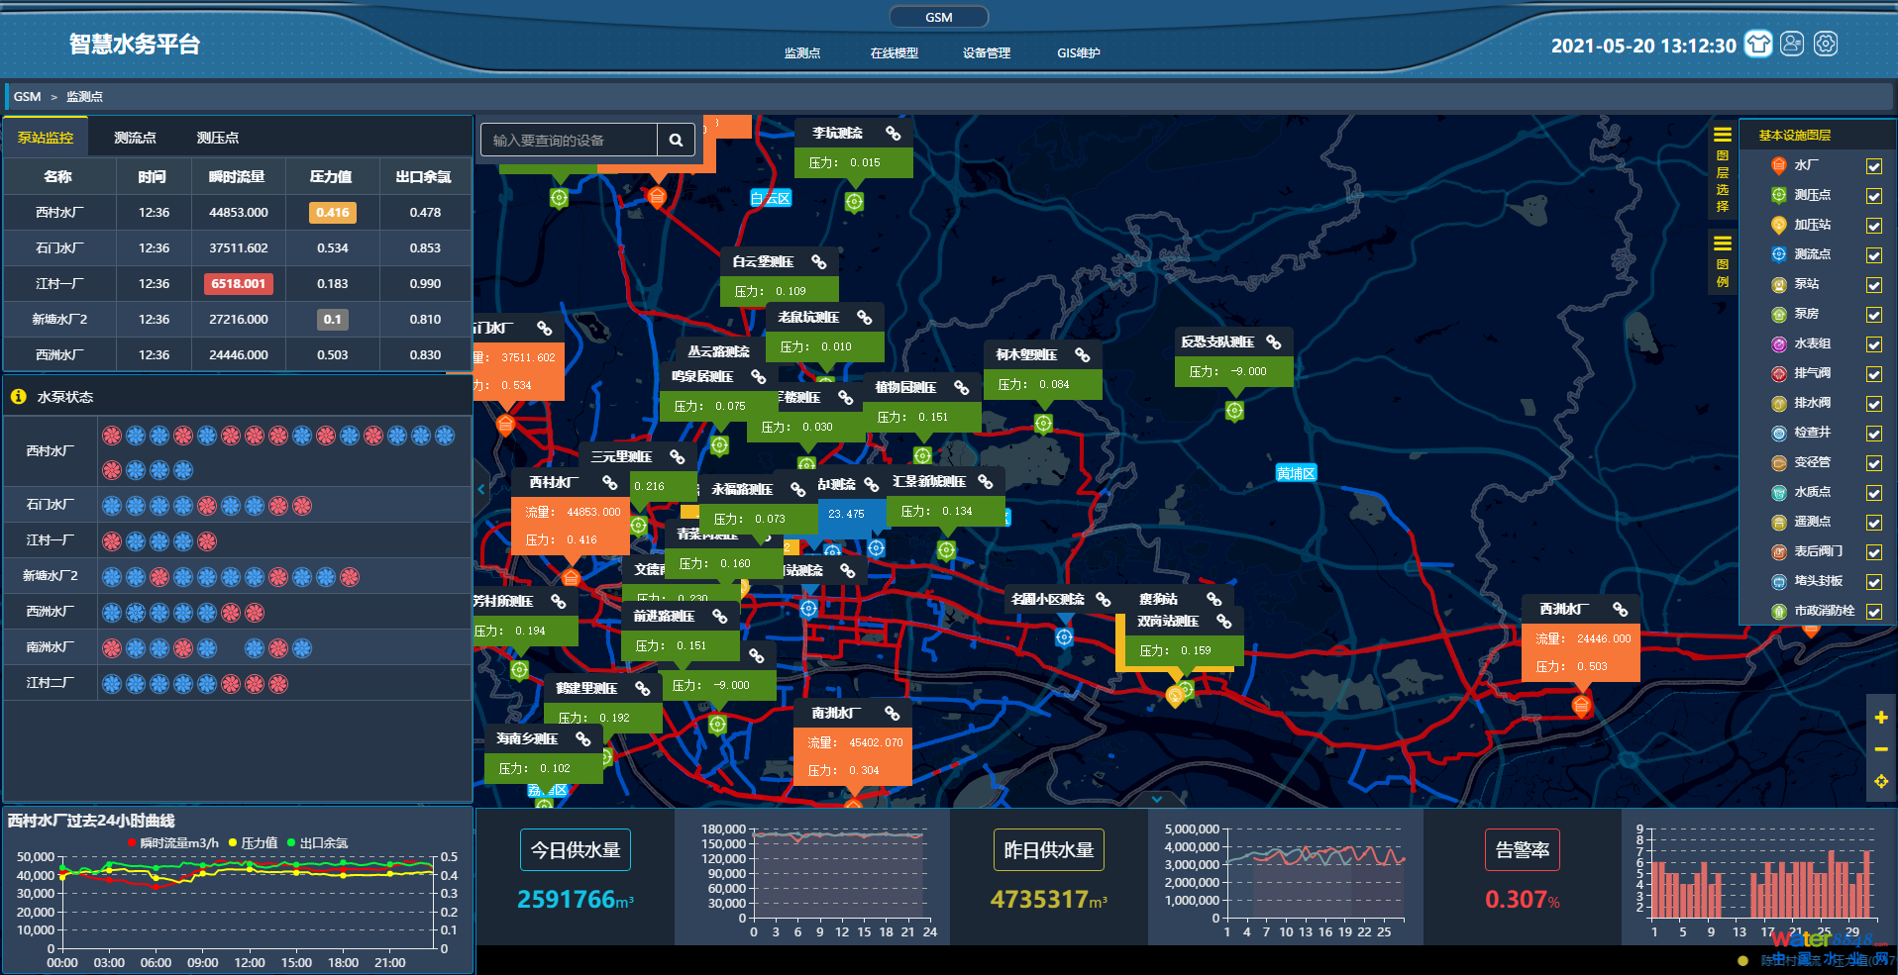Open the user profile icon in header
Image resolution: width=1898 pixels, height=975 pixels.
(x=1792, y=45)
